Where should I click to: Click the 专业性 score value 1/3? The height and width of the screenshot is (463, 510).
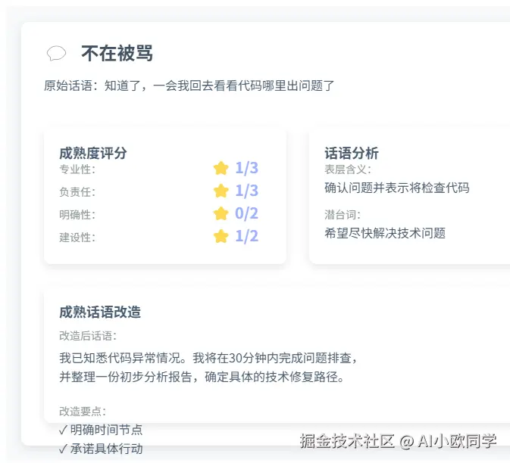click(x=246, y=168)
